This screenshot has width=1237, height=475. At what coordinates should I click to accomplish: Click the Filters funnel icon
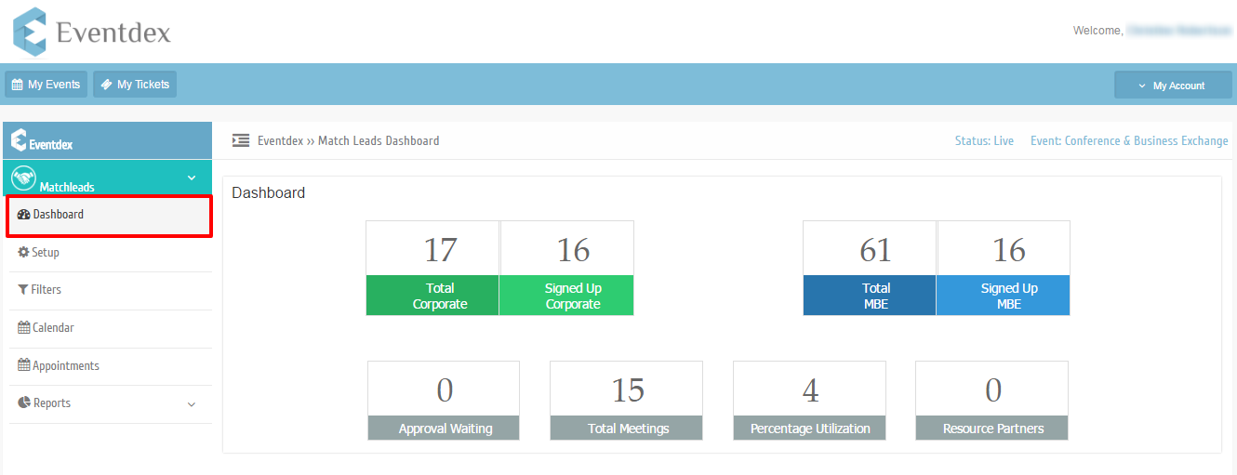click(23, 290)
